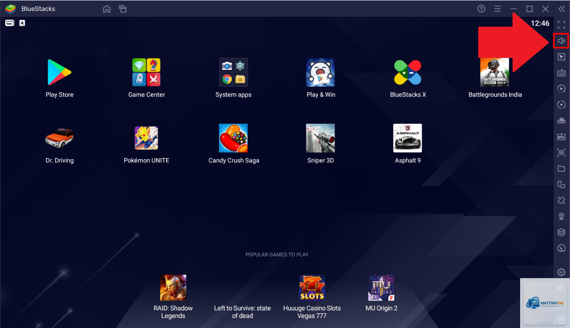The width and height of the screenshot is (570, 328).
Task: Choose Huuuge Casino Slots Vegas 777
Action: point(312,288)
